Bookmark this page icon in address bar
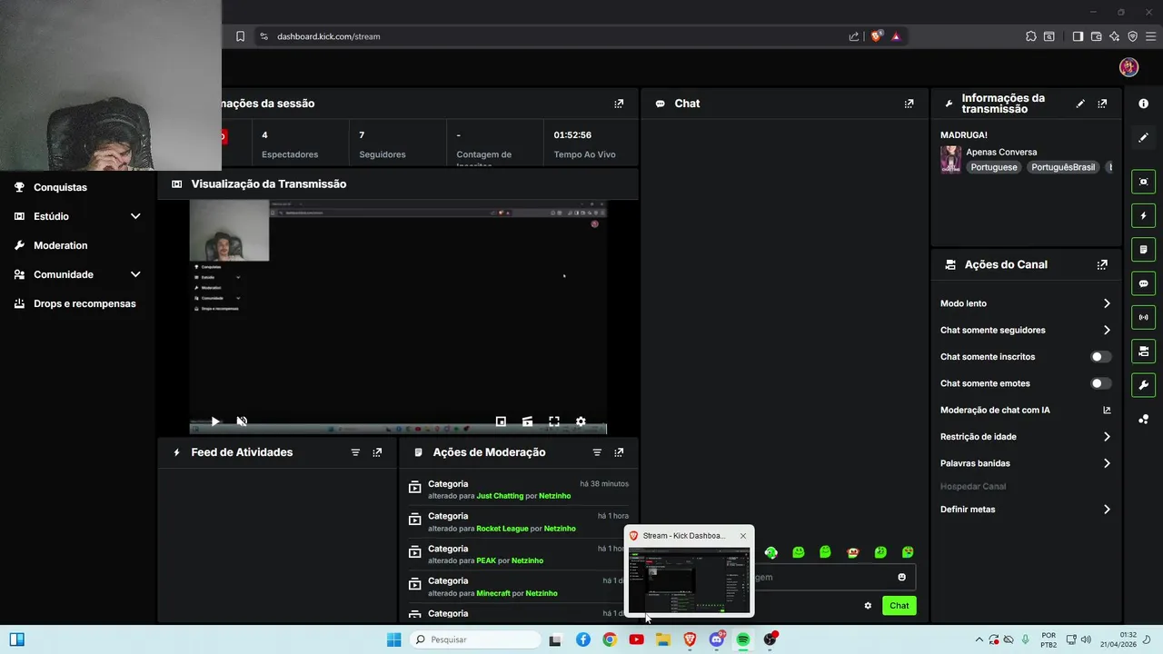 [x=240, y=36]
